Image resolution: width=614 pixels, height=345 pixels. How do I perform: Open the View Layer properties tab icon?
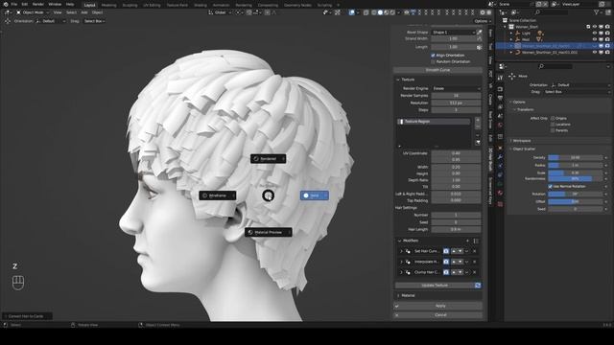500,106
